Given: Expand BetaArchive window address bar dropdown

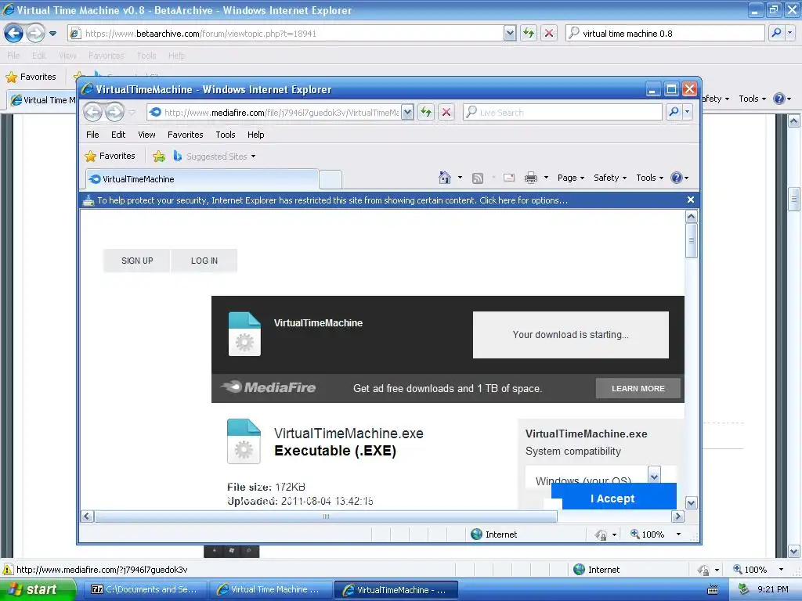Looking at the screenshot, I should pyautogui.click(x=510, y=33).
